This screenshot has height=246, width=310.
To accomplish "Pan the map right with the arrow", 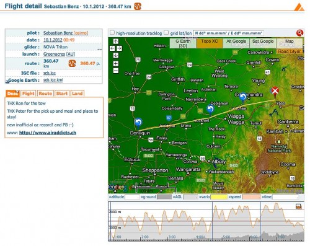I will (120, 48).
